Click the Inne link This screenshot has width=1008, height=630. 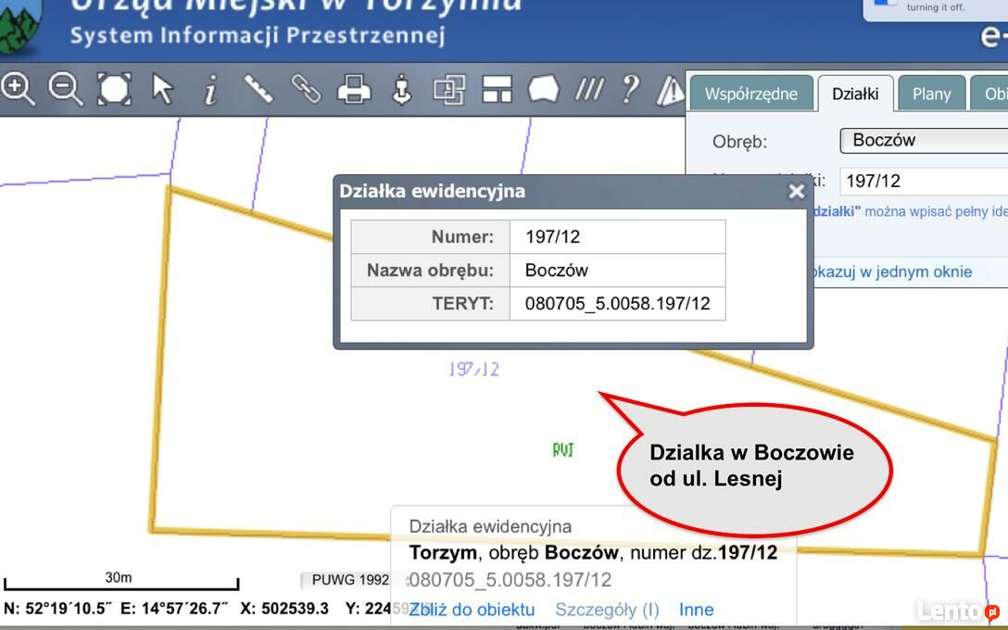(696, 610)
